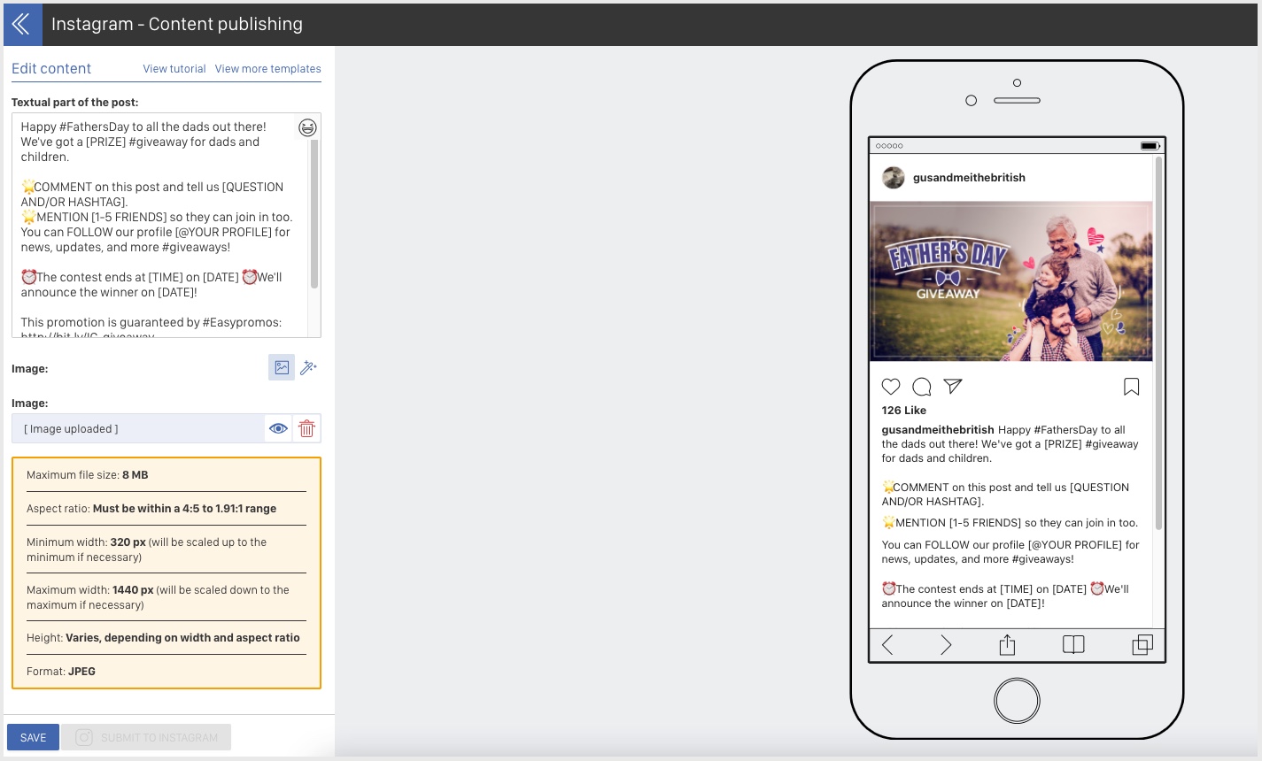Click the comment bubble icon in preview
The image size is (1262, 761).
click(x=922, y=387)
